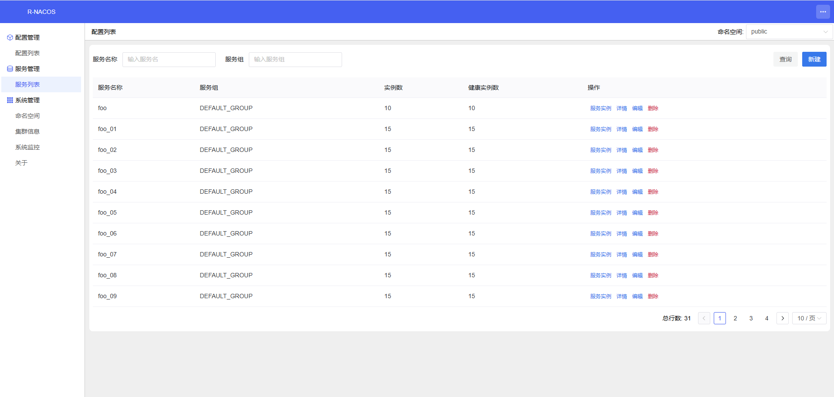This screenshot has width=834, height=397.
Task: Open 集群信息 from the sidebar
Action: (27, 131)
